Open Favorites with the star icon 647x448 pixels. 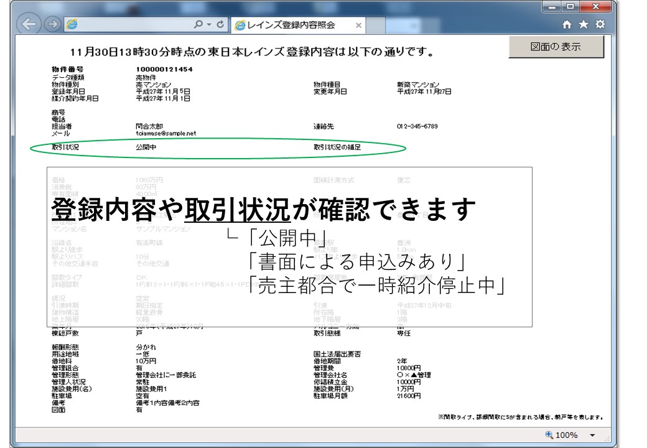point(583,25)
